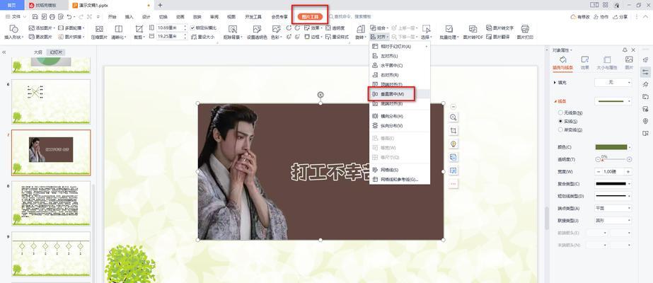
Task: Open the 短划线类型(D) dash type dropdown
Action: coord(613,195)
